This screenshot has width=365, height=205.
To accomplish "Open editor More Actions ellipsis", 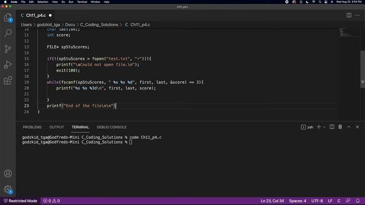I will [358, 15].
